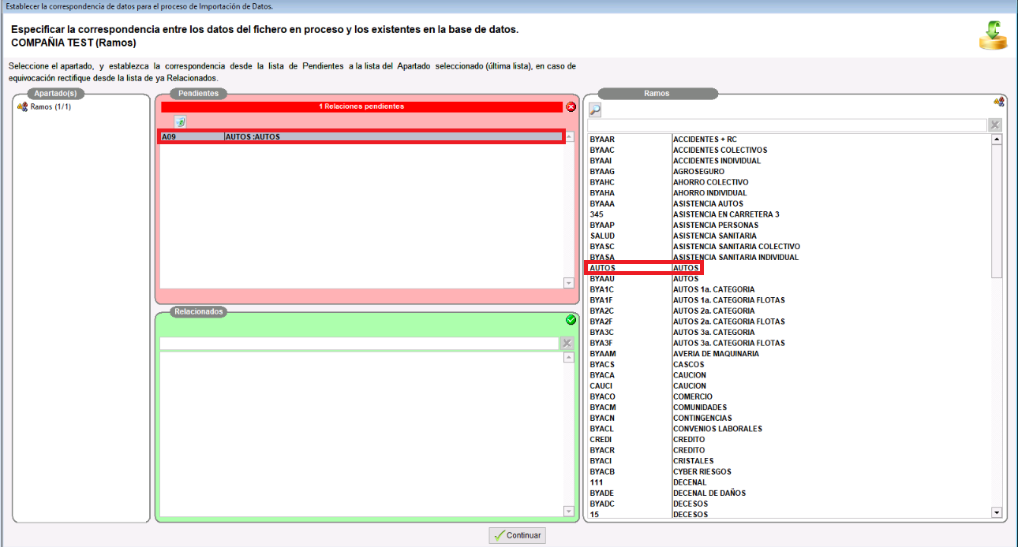Select the BYACS CASCOS row
The width and height of the screenshot is (1018, 547).
[789, 365]
